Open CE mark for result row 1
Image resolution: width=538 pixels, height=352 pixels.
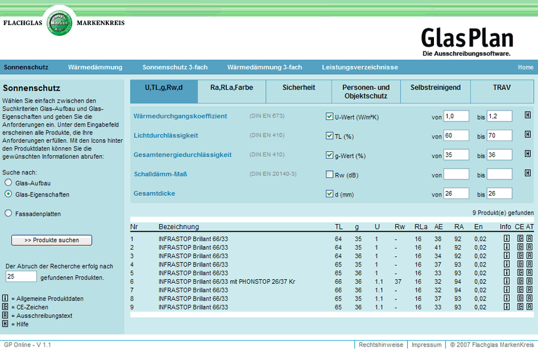click(521, 238)
